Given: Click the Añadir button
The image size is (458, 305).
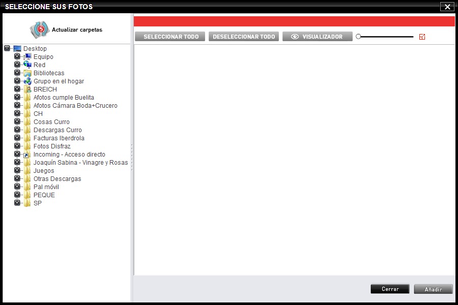Looking at the screenshot, I should (x=433, y=289).
